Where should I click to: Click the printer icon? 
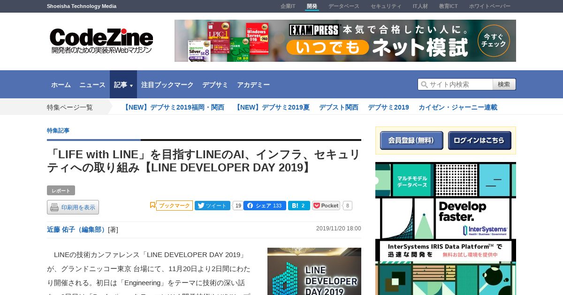pyautogui.click(x=54, y=207)
